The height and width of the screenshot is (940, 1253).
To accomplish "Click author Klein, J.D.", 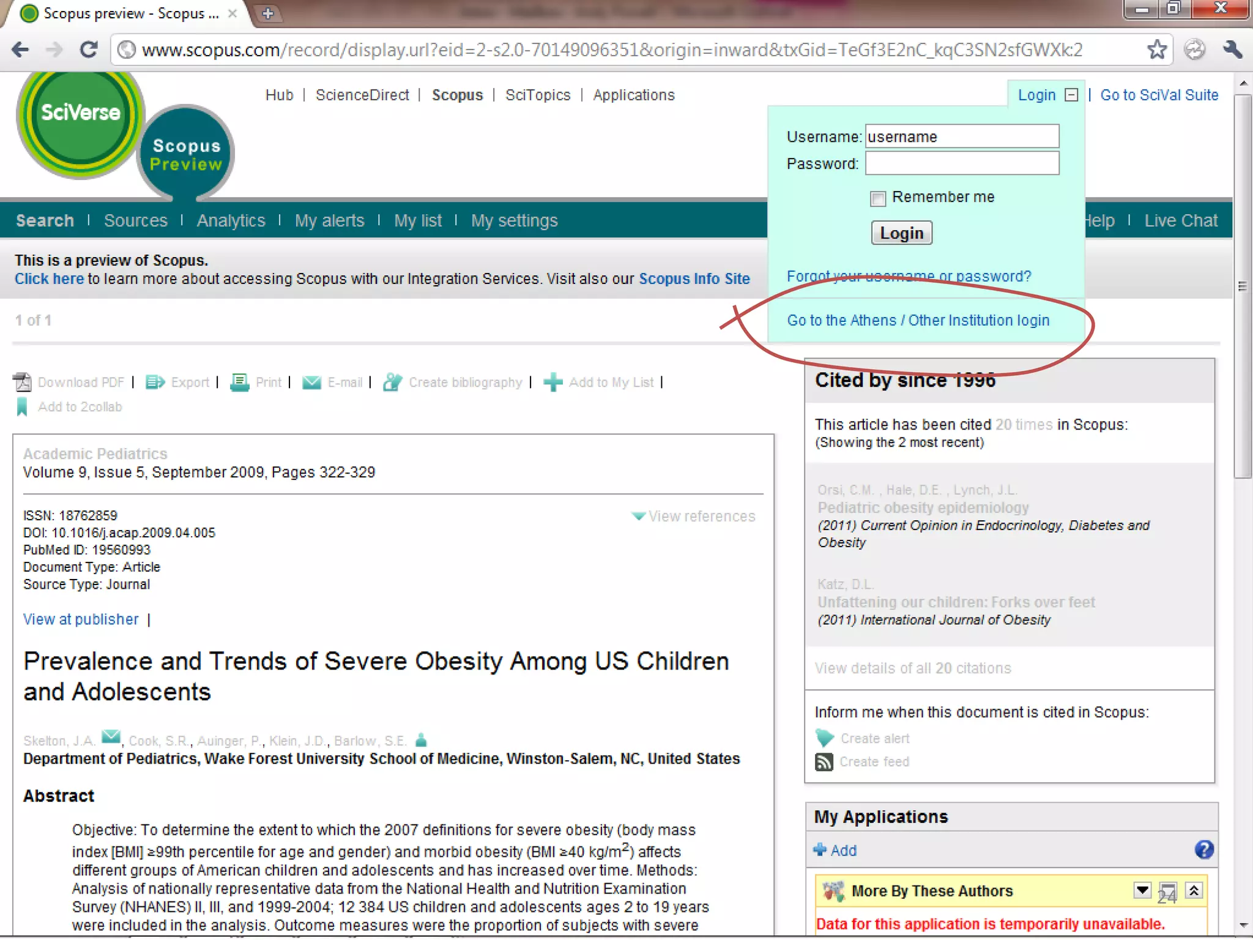I will (298, 740).
